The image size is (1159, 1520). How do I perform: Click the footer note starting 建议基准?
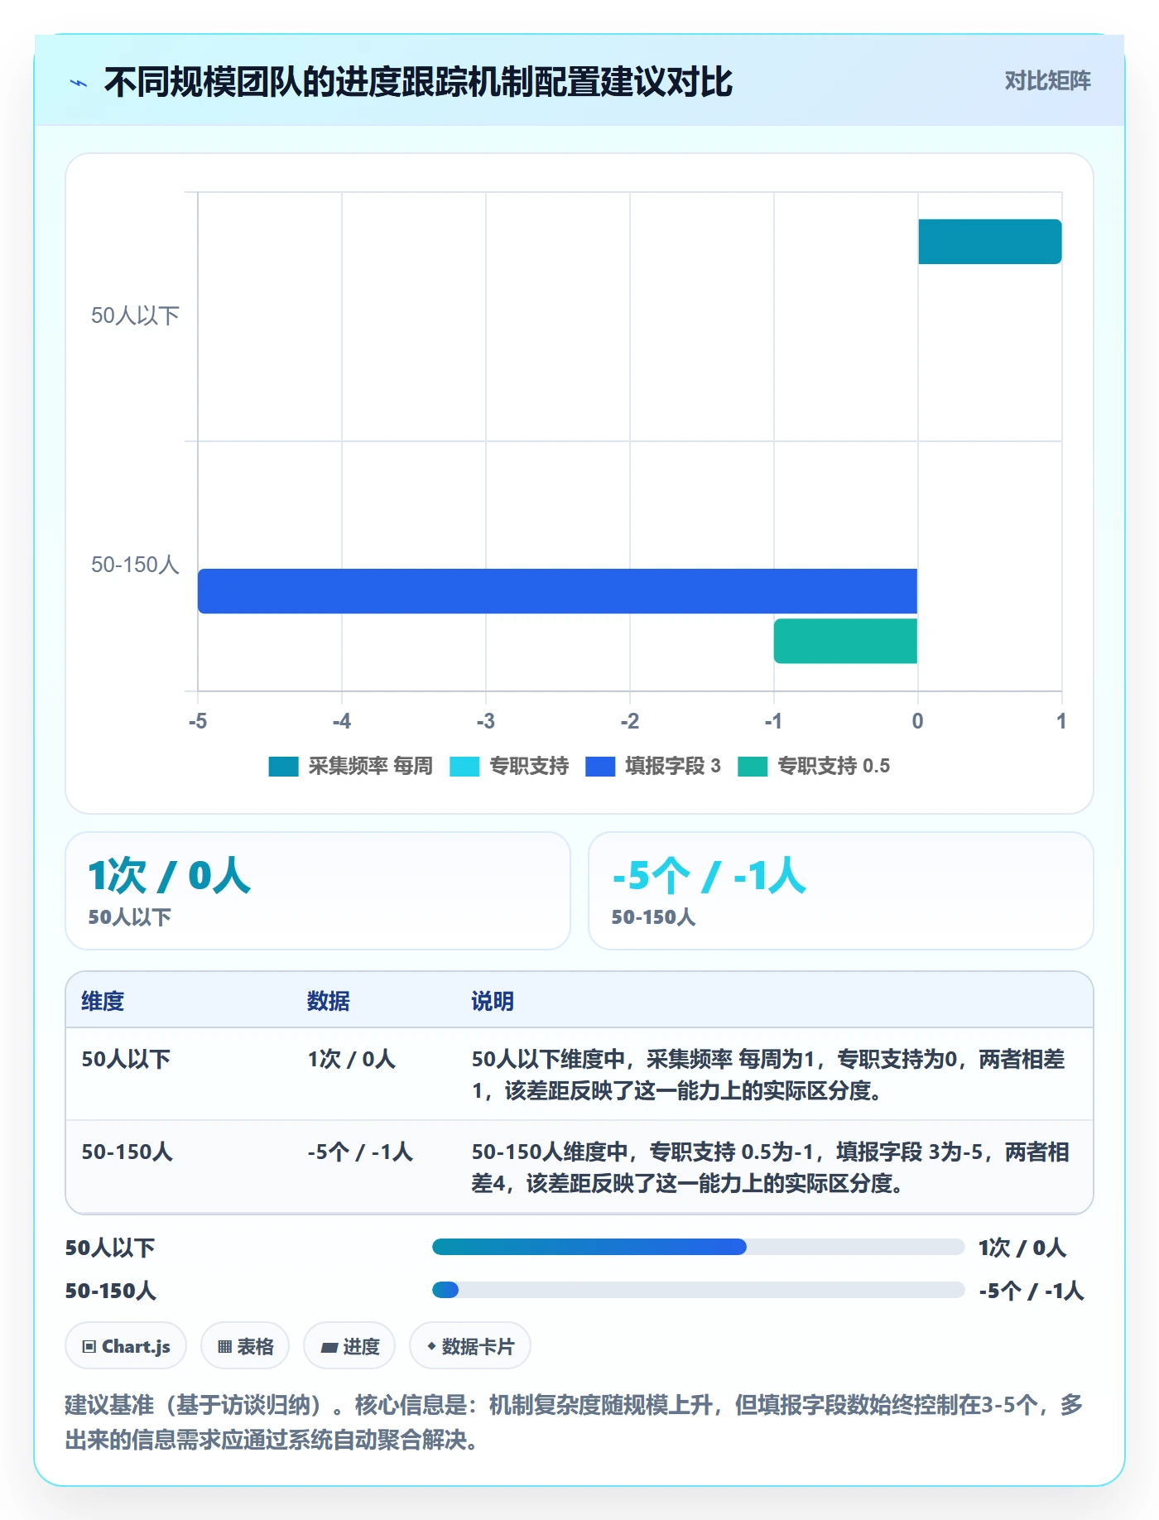(574, 1422)
